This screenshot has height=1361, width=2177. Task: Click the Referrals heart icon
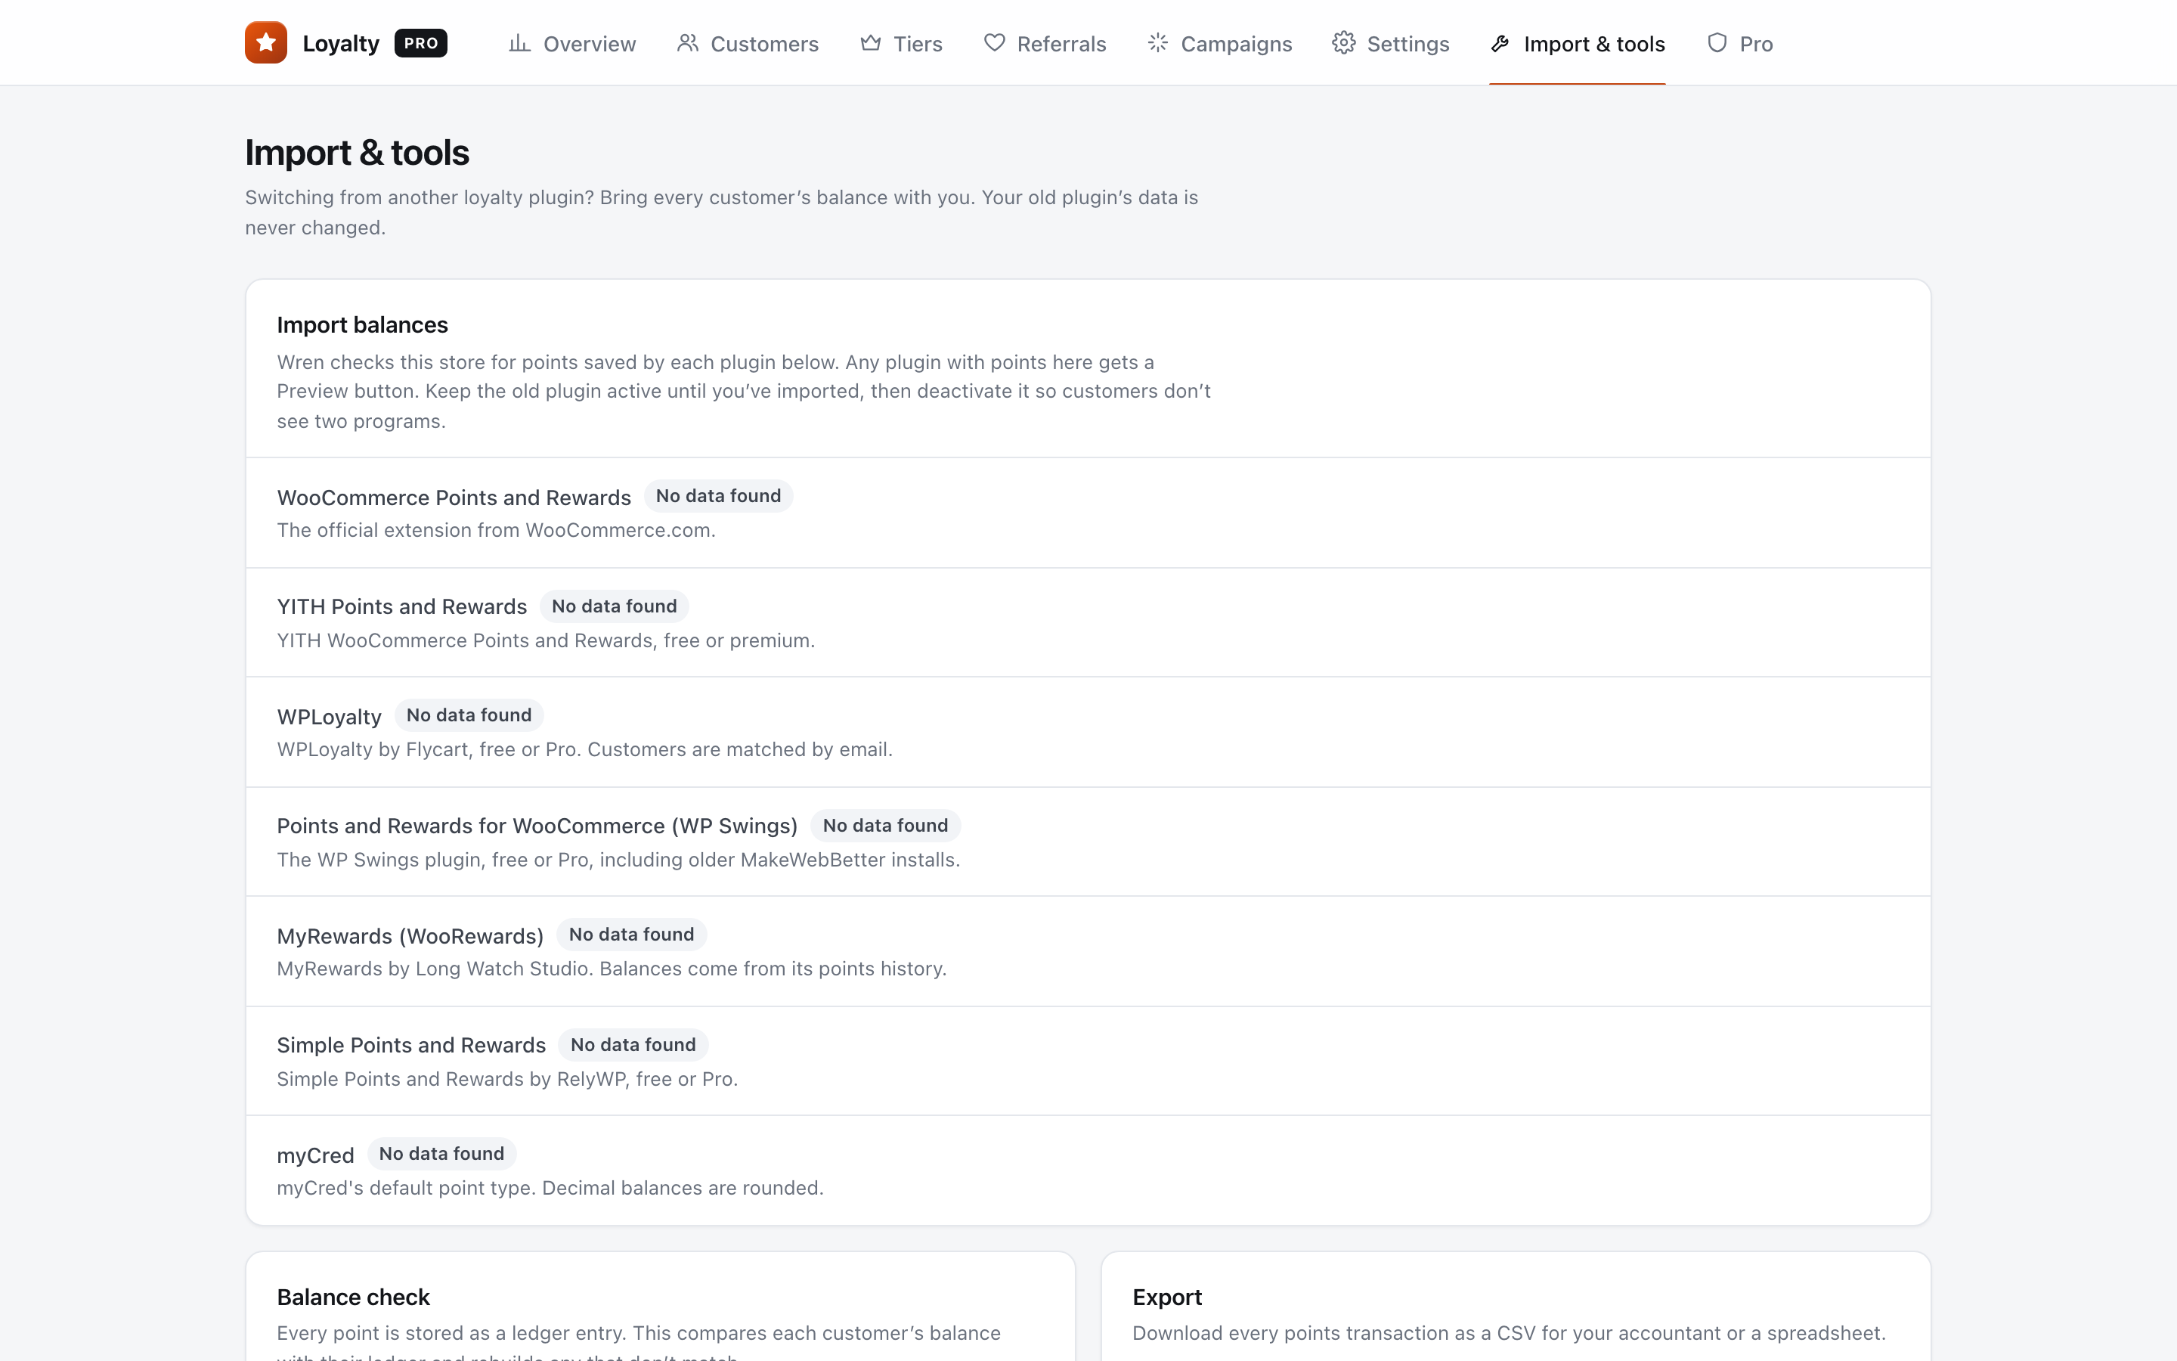pyautogui.click(x=994, y=43)
